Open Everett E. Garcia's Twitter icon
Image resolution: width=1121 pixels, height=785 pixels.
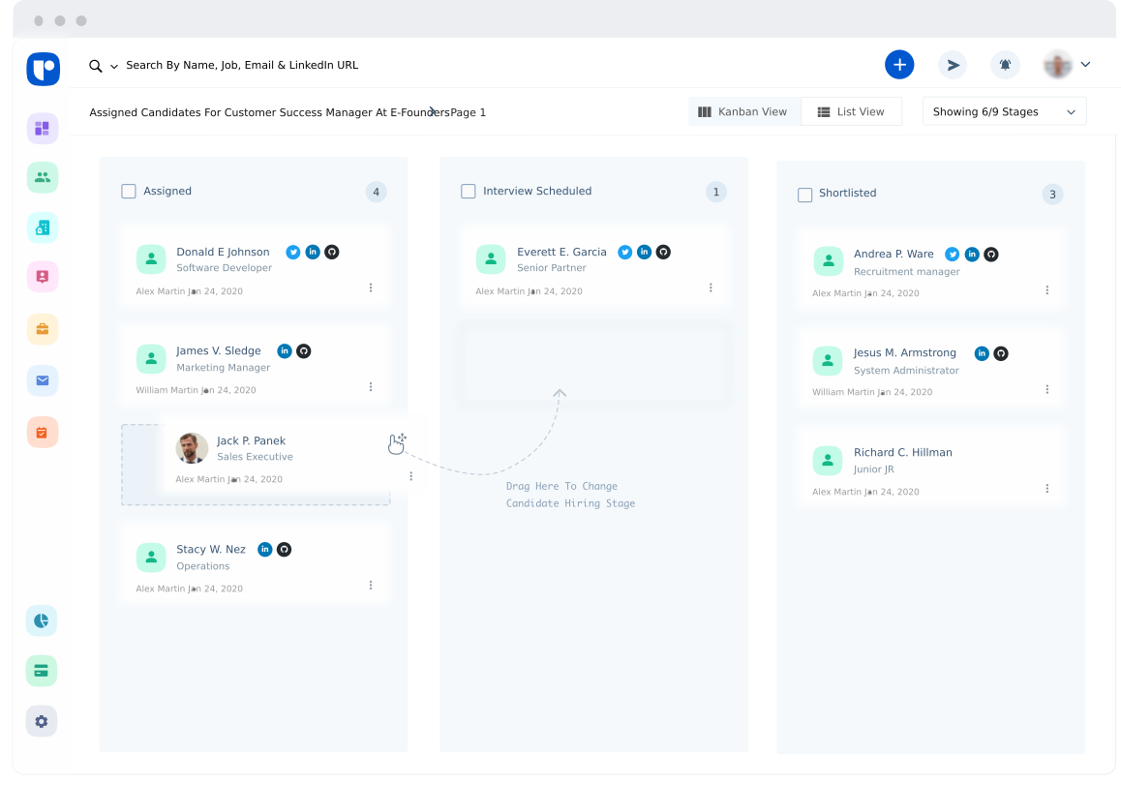point(624,252)
